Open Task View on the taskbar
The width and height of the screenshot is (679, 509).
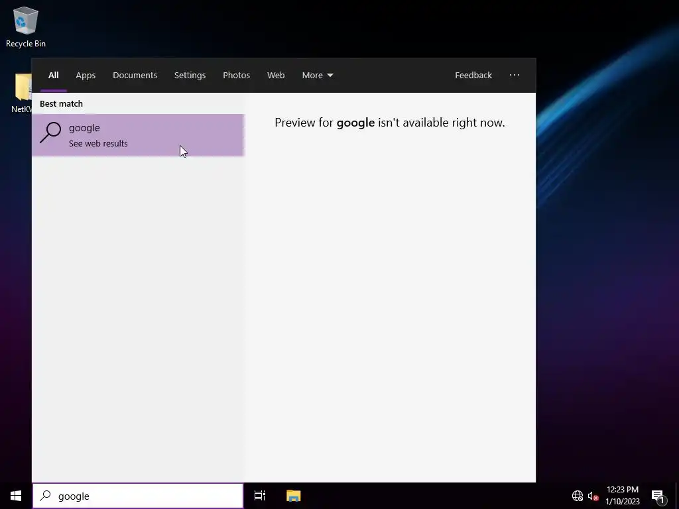(x=260, y=496)
